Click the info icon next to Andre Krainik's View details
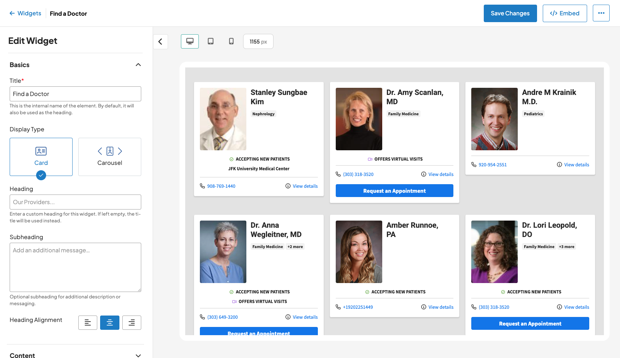Viewport: 620px width, 358px height. coord(559,165)
